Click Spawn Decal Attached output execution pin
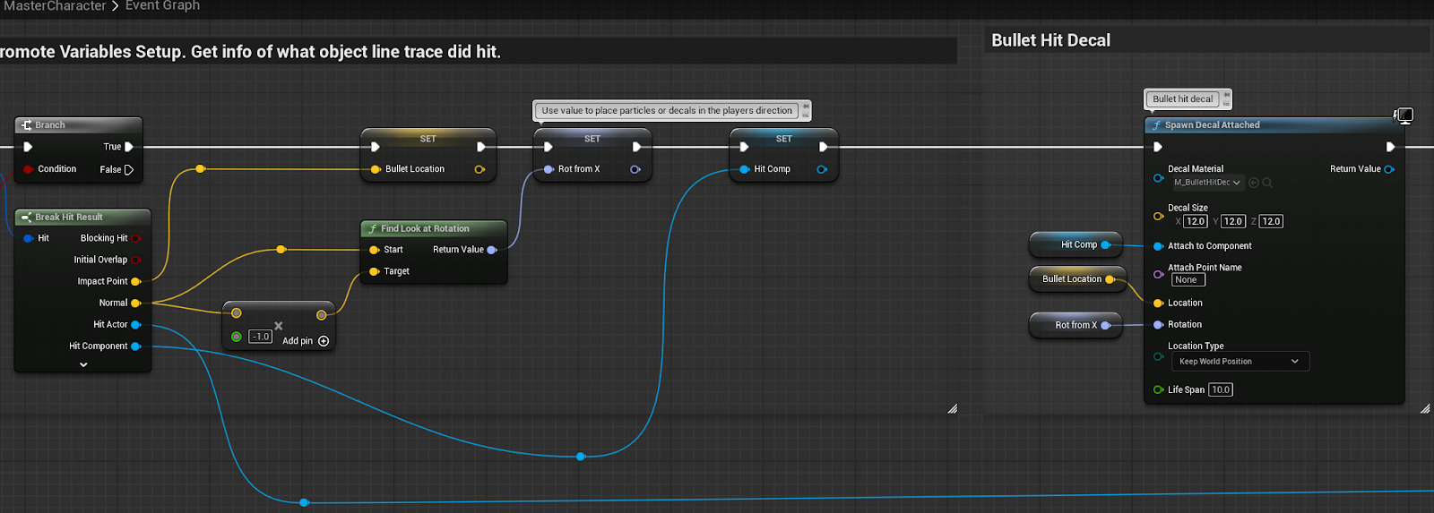The height and width of the screenshot is (513, 1434). click(x=1390, y=147)
